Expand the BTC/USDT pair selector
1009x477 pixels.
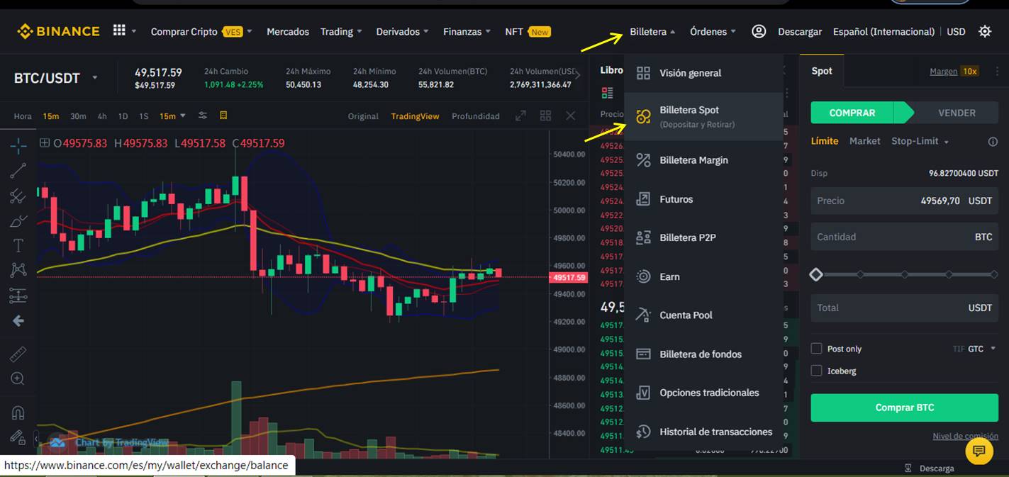point(95,78)
